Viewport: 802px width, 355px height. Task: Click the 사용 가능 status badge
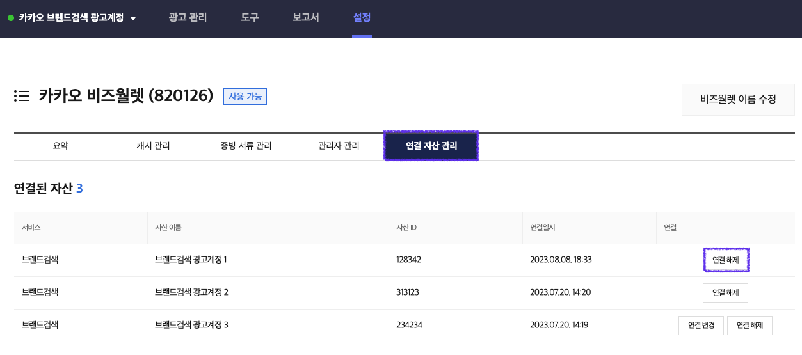[245, 97]
